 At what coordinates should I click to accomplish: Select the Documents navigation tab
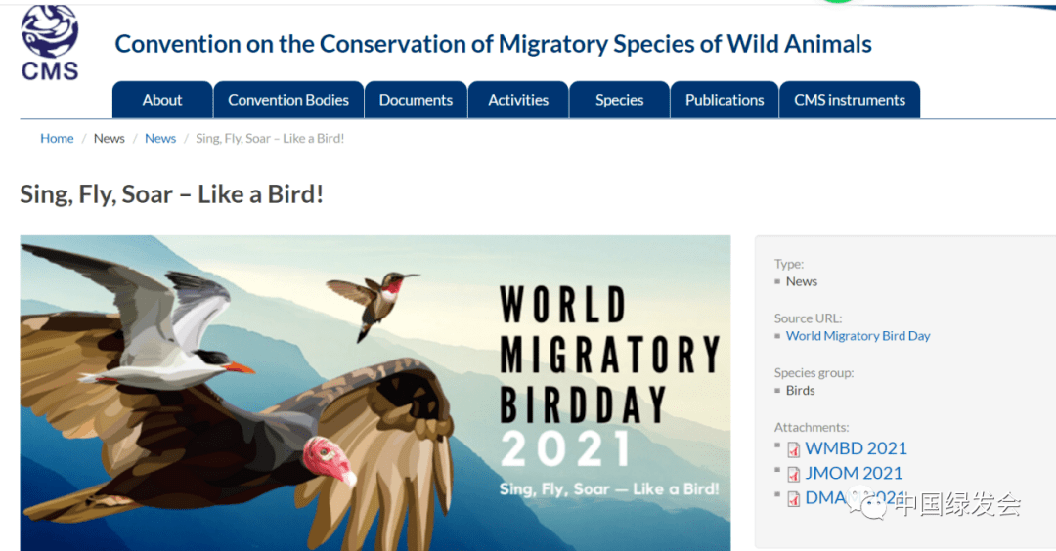[x=416, y=100]
